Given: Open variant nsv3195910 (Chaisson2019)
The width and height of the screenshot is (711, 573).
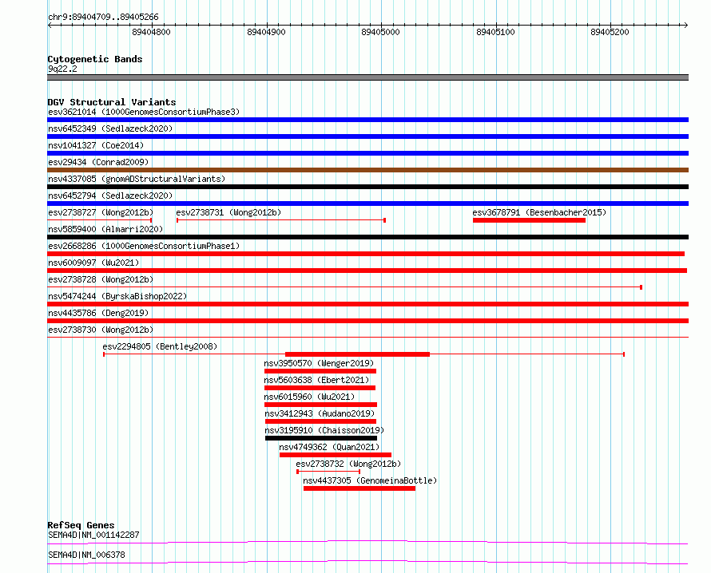Looking at the screenshot, I should point(324,430).
